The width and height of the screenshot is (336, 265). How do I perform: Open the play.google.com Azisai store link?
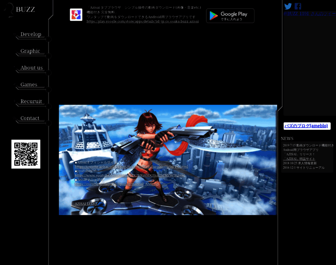pos(142,21)
